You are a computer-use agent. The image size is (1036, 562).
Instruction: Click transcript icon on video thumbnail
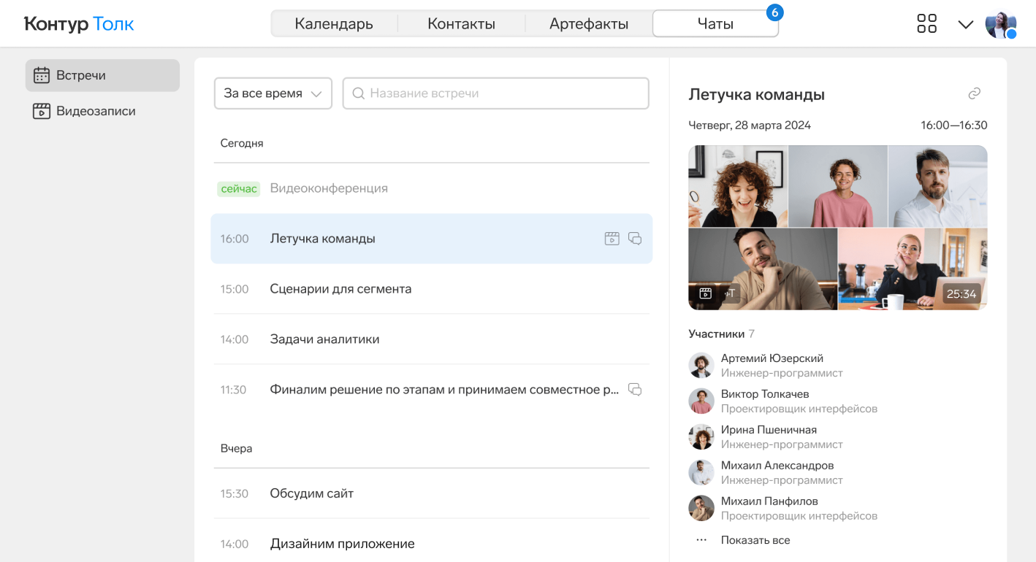pos(730,293)
